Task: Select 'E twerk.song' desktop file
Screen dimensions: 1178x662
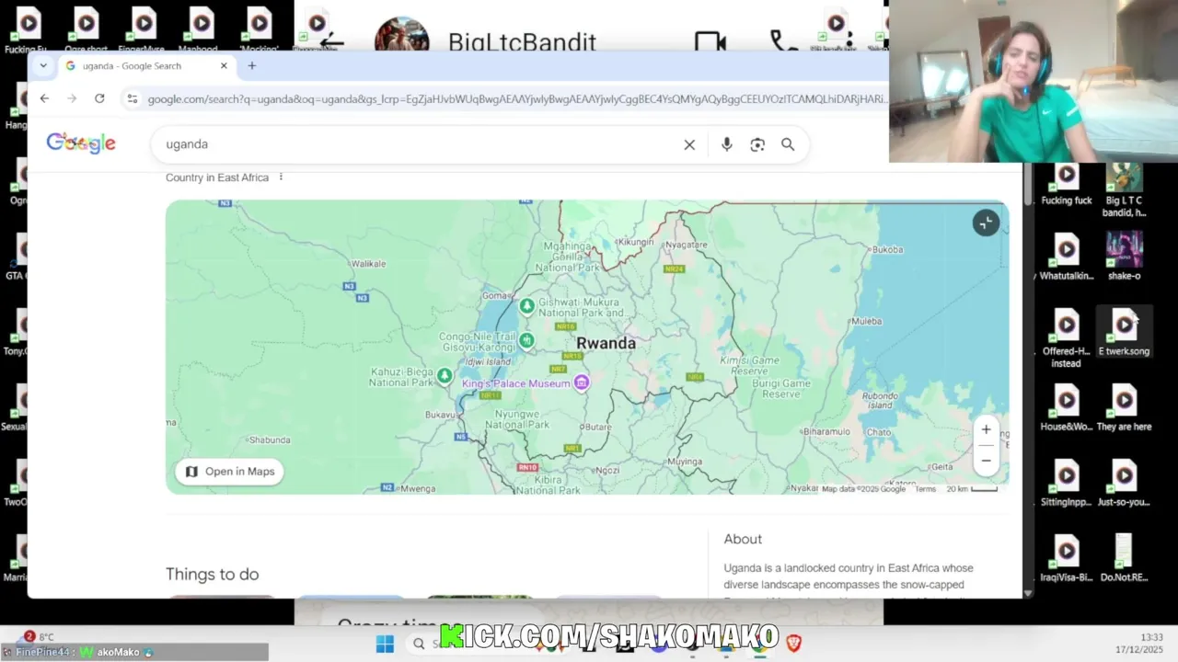Action: pyautogui.click(x=1124, y=333)
